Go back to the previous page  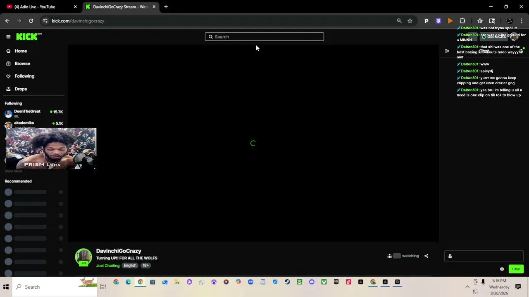tap(7, 21)
